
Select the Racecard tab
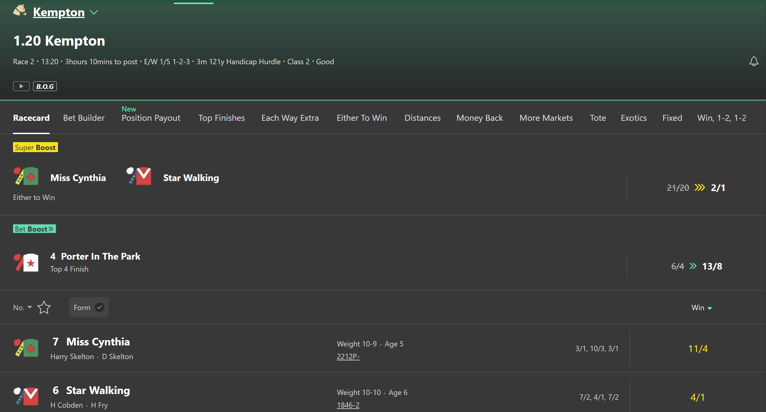(31, 118)
